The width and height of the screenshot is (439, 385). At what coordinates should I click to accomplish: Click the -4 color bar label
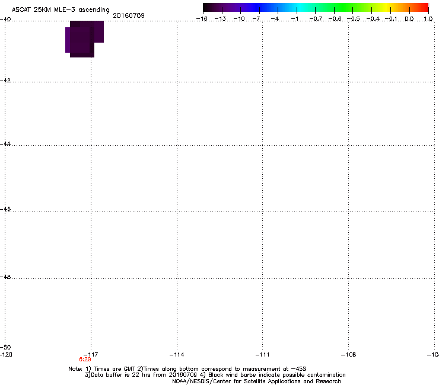(x=275, y=19)
